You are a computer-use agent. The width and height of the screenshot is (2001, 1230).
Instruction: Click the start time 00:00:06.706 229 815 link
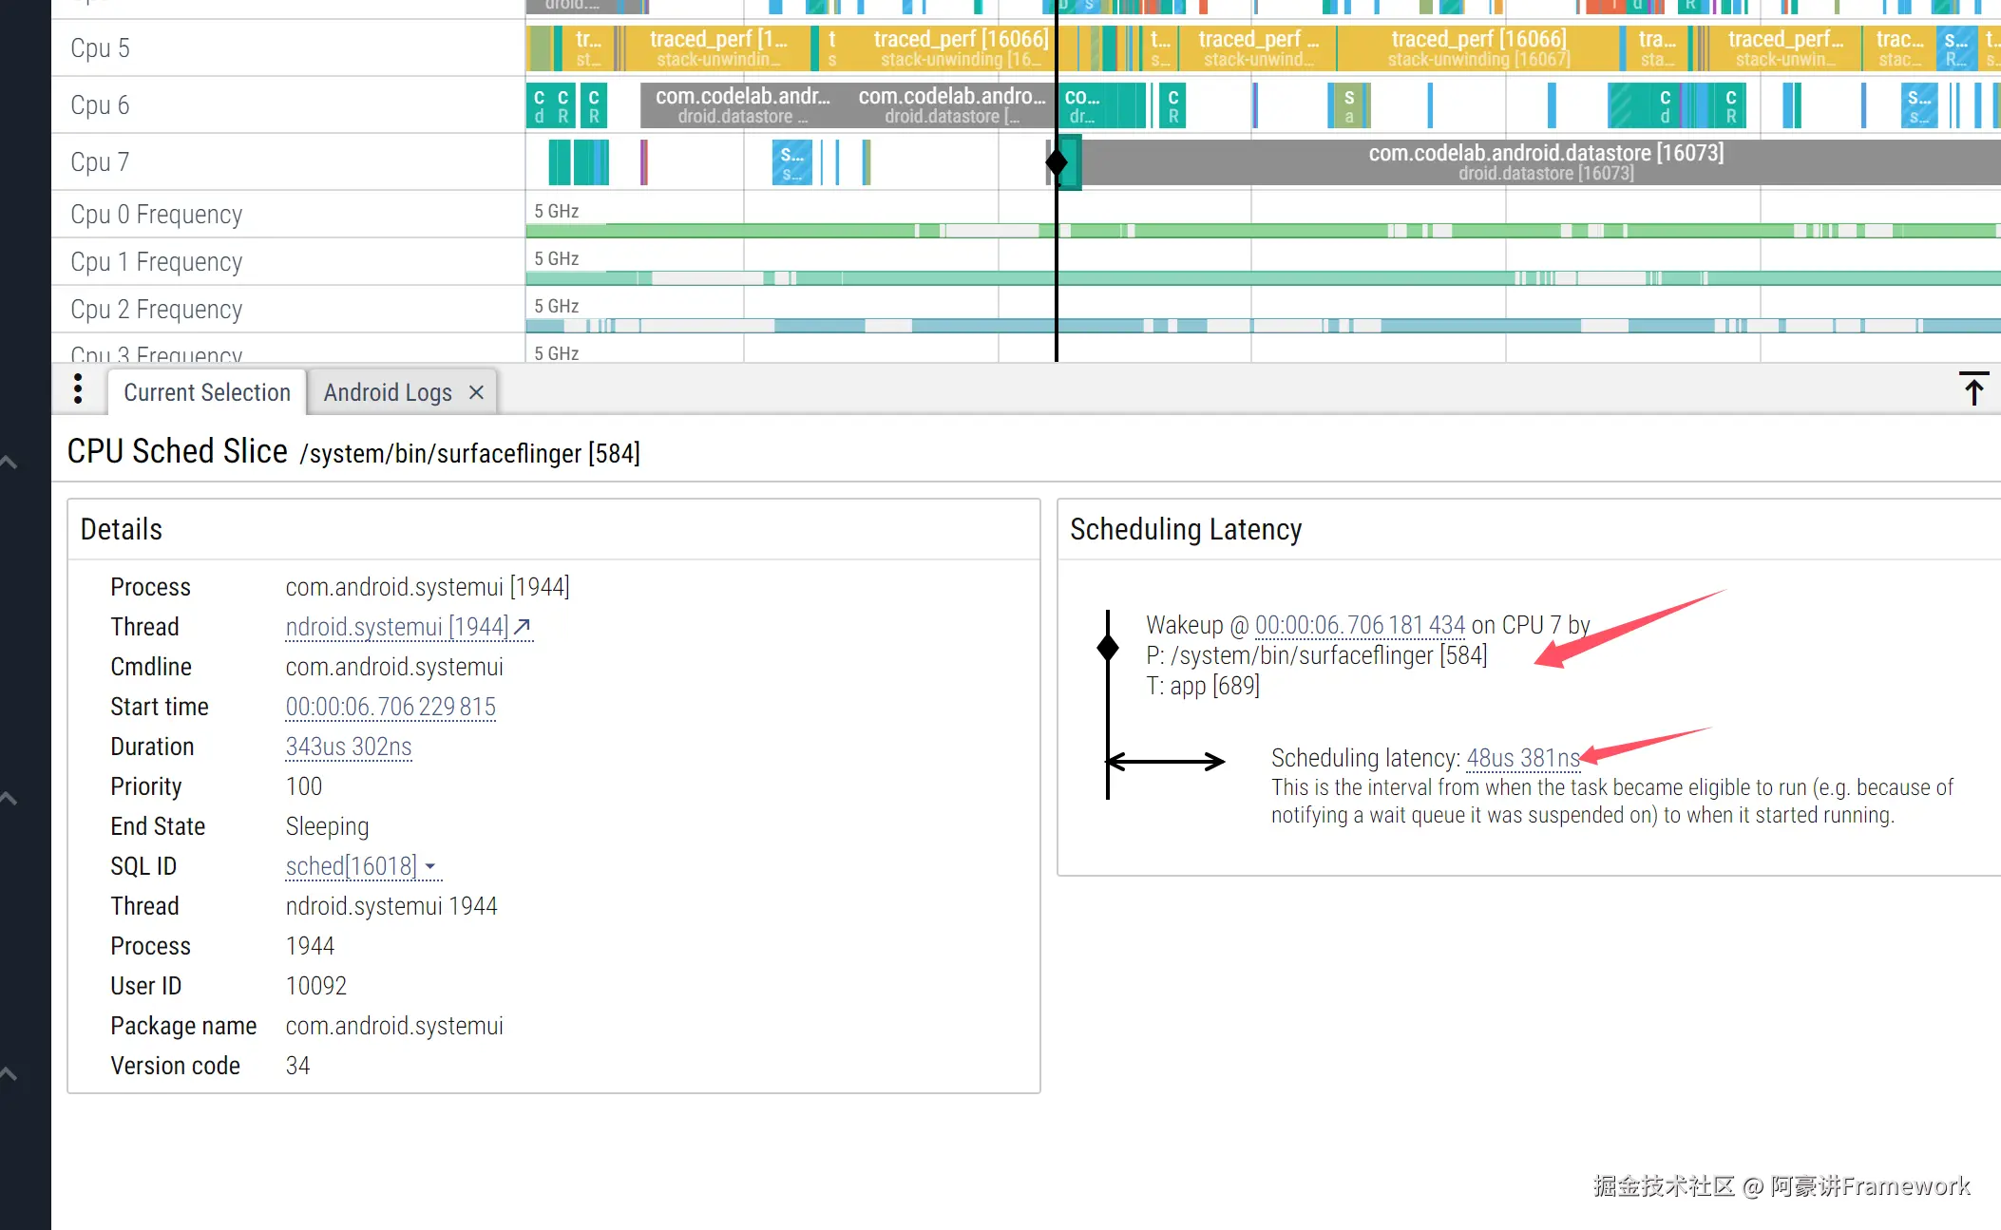click(x=391, y=707)
